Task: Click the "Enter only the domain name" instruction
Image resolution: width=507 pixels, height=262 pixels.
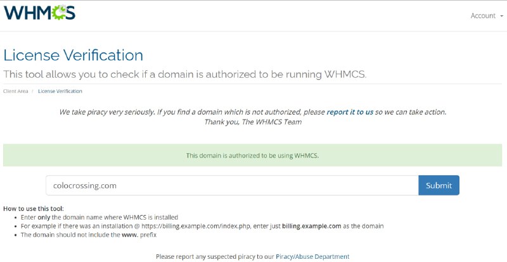Action: point(99,217)
